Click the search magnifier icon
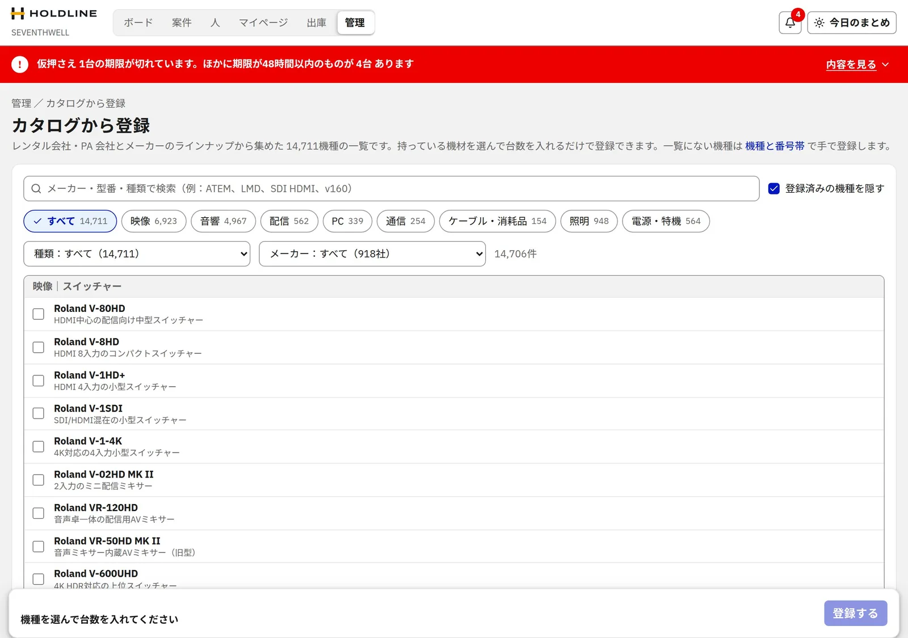908x638 pixels. coord(36,189)
